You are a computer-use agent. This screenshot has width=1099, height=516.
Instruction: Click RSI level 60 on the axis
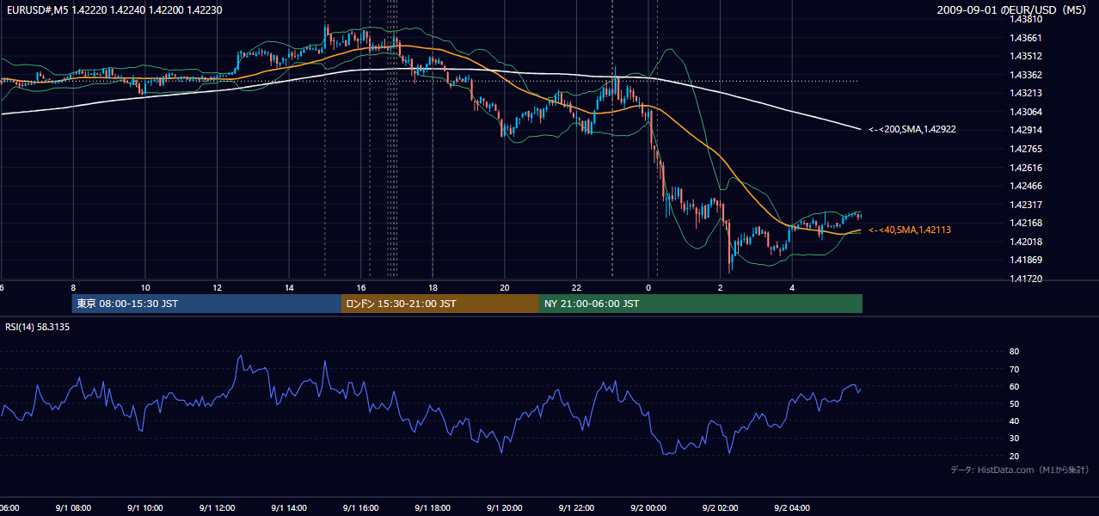[x=1014, y=386]
